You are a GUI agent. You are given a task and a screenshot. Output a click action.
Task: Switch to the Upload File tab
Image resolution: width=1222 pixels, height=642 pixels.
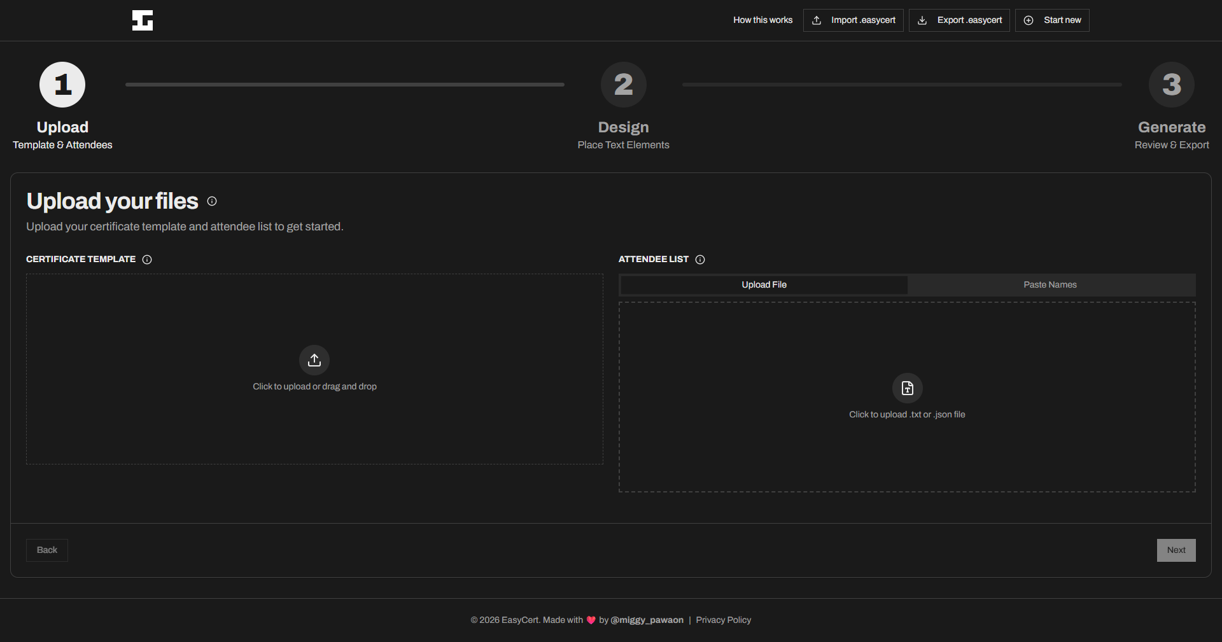point(764,285)
